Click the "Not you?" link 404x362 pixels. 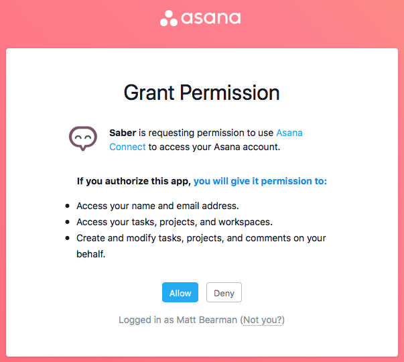(x=262, y=320)
